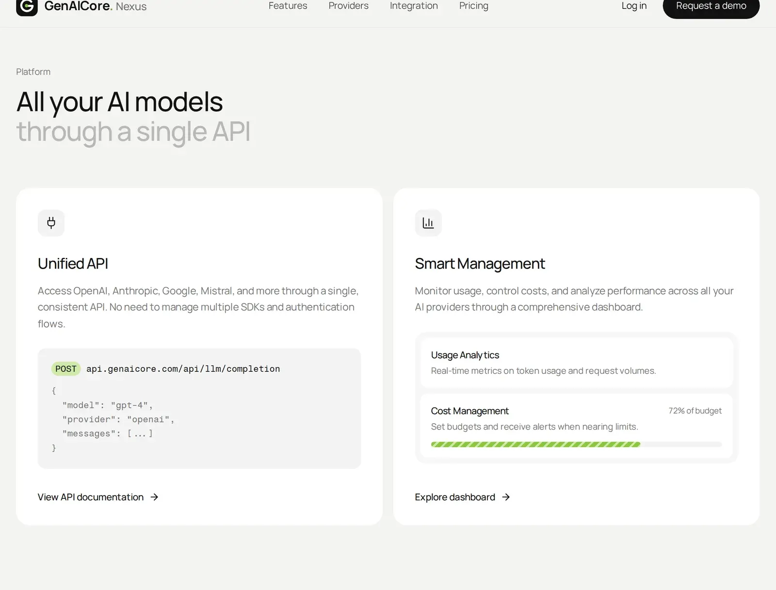Click "Set budgets and receive alerts" description
776x590 pixels.
pos(534,427)
